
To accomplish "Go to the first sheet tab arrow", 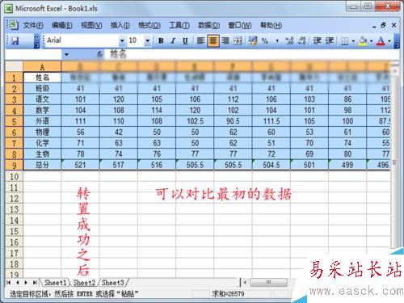I will (9, 283).
